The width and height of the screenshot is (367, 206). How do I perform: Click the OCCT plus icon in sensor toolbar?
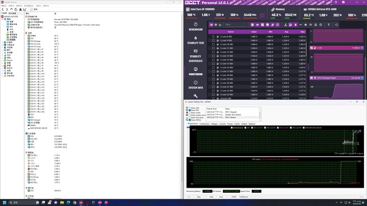[305, 25]
